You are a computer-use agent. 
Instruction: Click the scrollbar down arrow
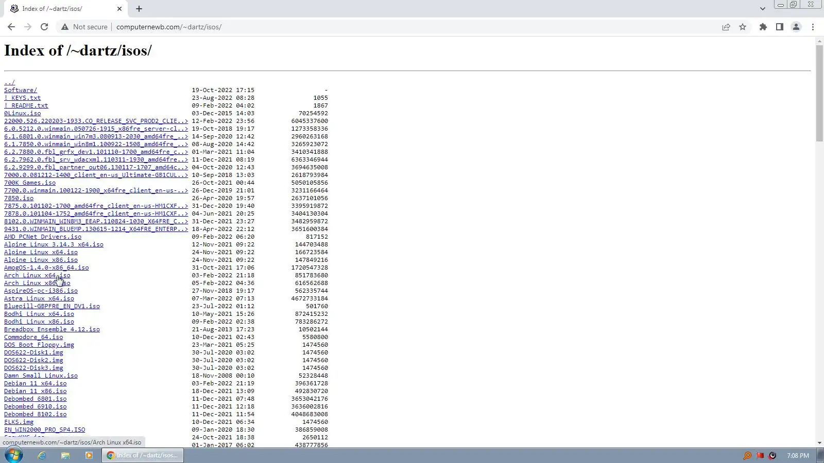pos(819,443)
